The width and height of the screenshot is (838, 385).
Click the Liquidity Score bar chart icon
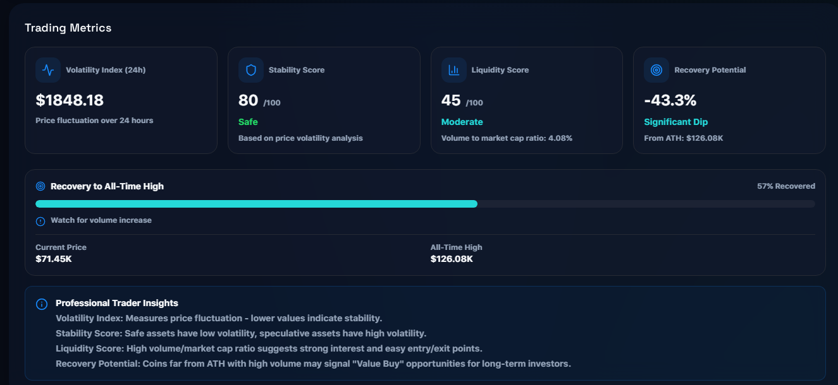coord(453,69)
